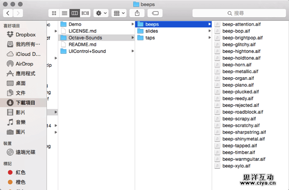Open Dropbox in the sidebar

tap(25, 34)
